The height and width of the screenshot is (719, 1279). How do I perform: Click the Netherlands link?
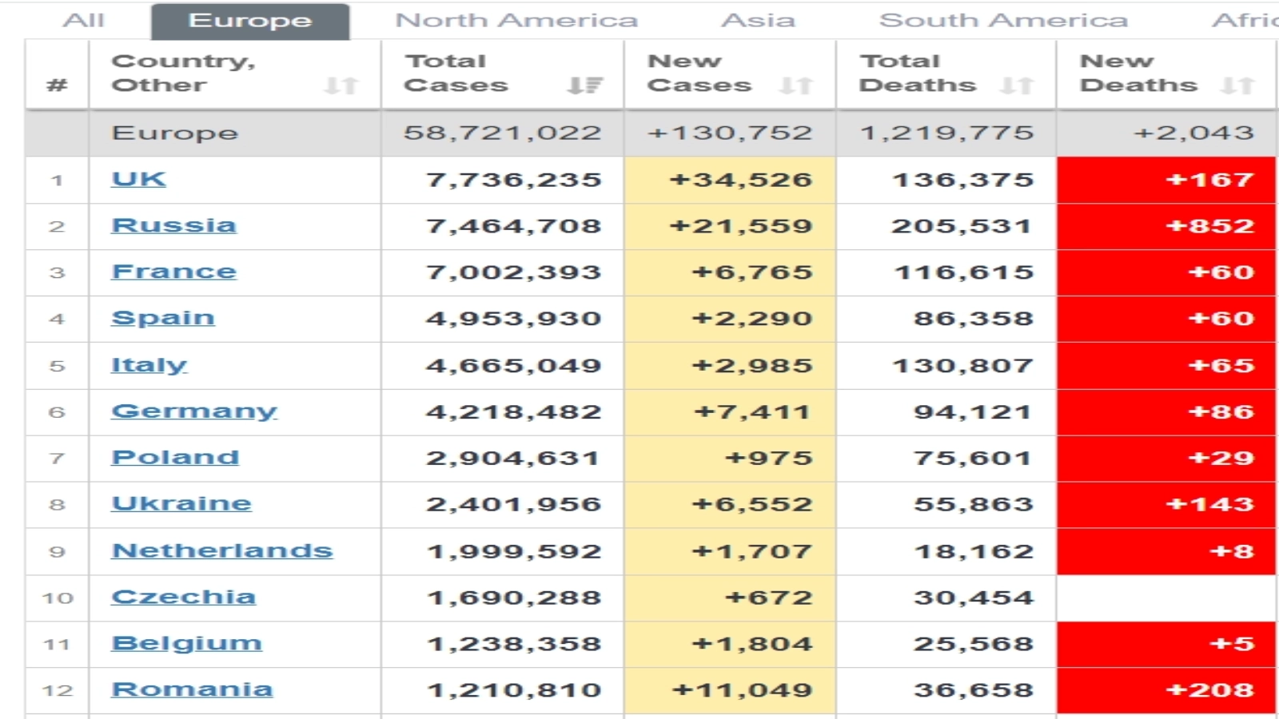pos(222,550)
